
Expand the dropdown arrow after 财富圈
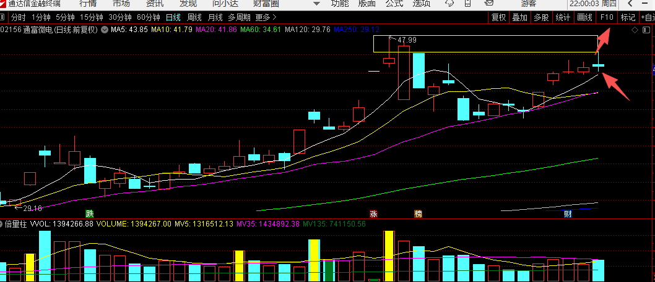coord(316,4)
